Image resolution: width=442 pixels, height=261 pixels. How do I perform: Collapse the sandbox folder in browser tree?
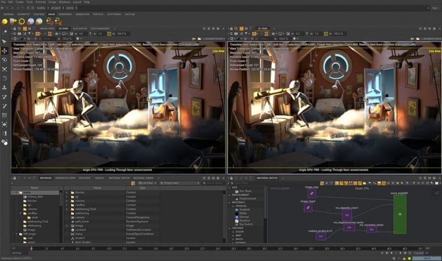click(21, 213)
